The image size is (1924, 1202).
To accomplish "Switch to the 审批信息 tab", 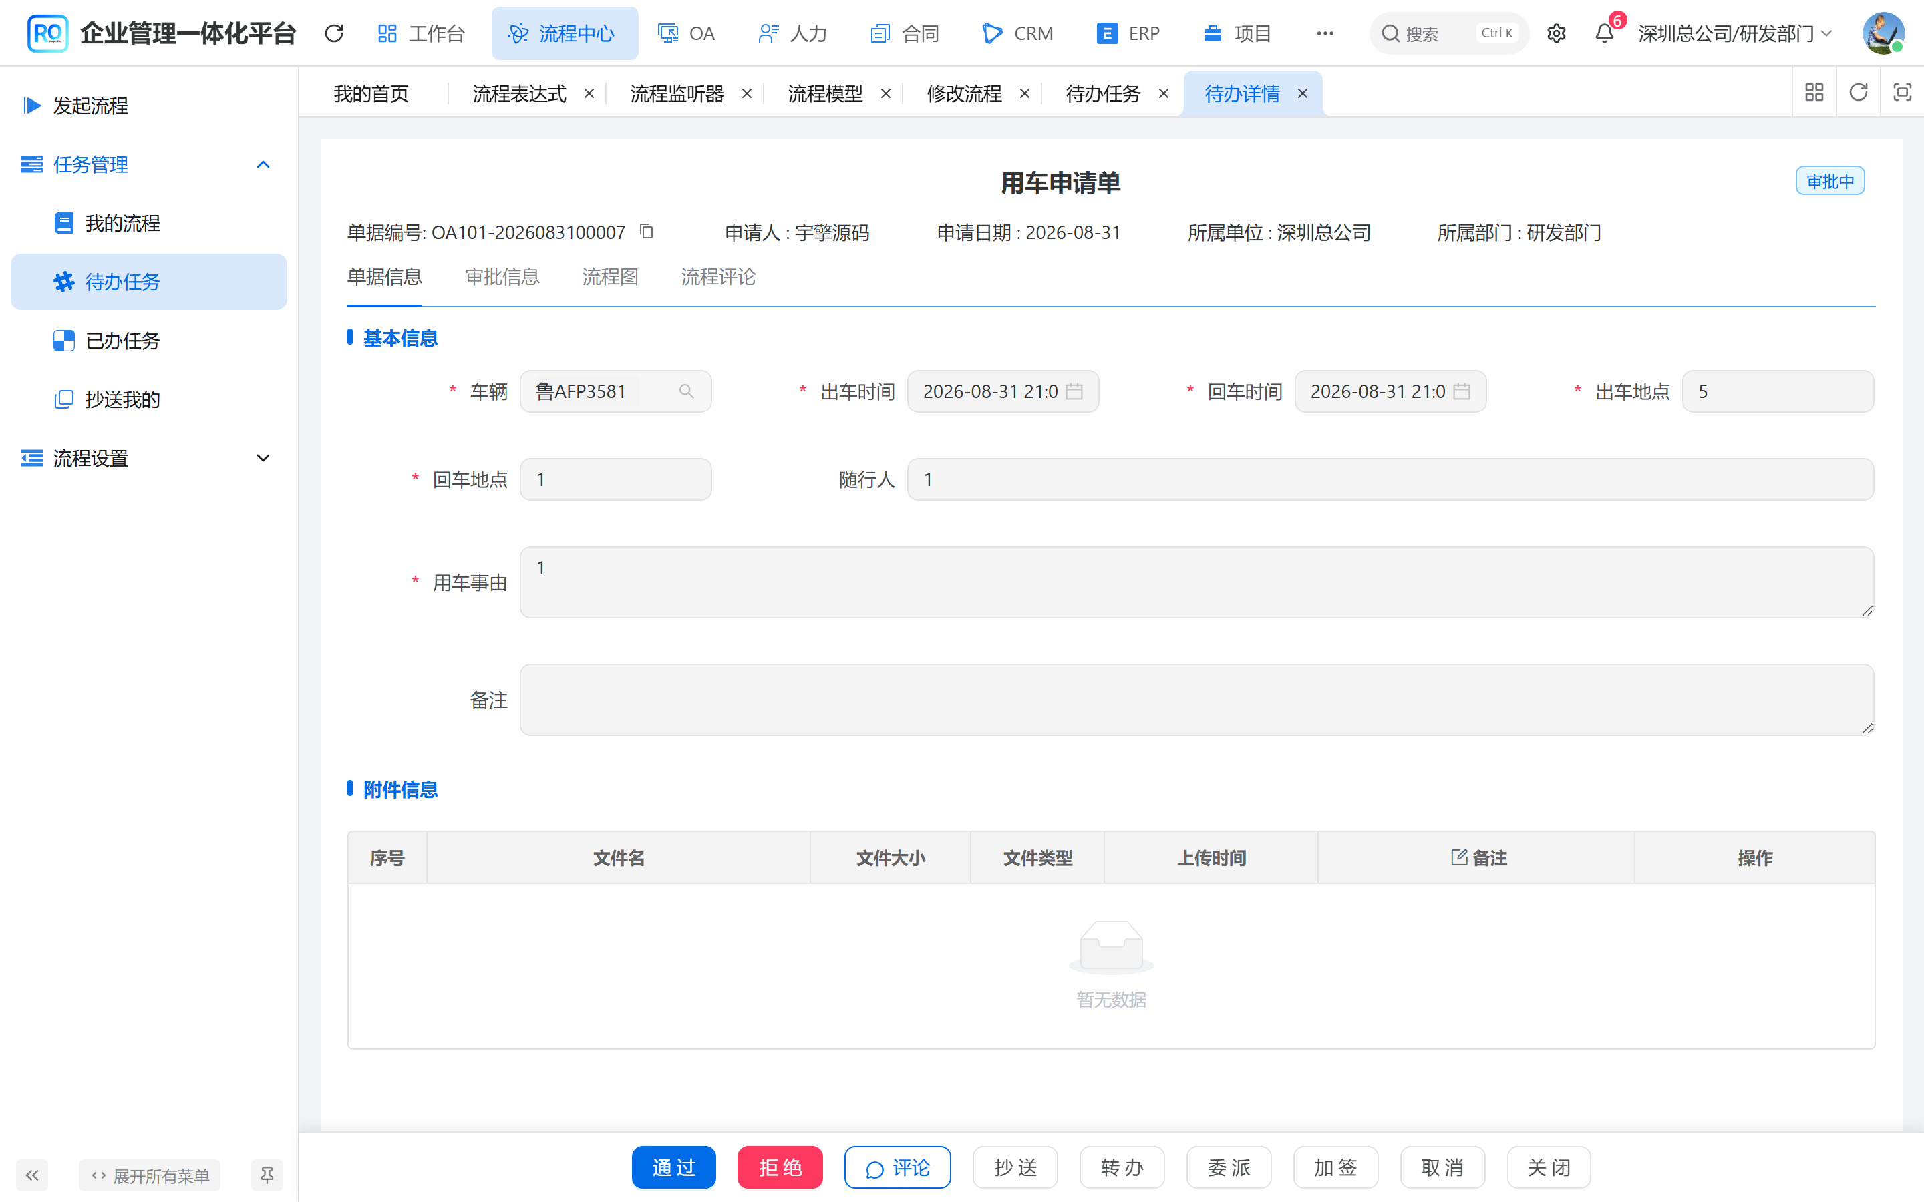I will 502,277.
